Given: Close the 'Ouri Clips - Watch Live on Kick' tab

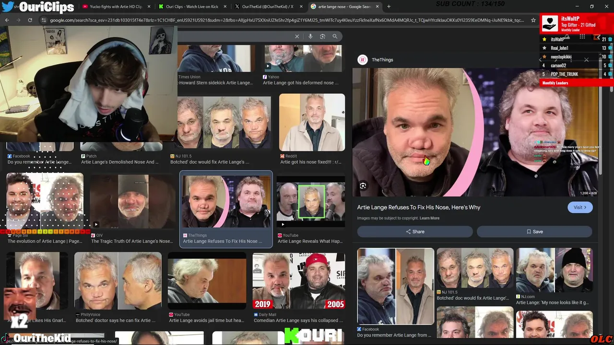Looking at the screenshot, I should point(225,7).
